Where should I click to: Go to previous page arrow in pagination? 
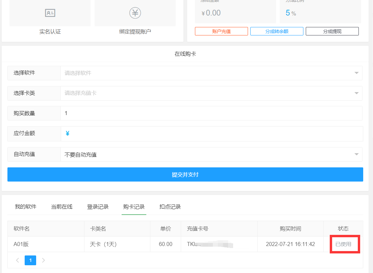coord(18,260)
